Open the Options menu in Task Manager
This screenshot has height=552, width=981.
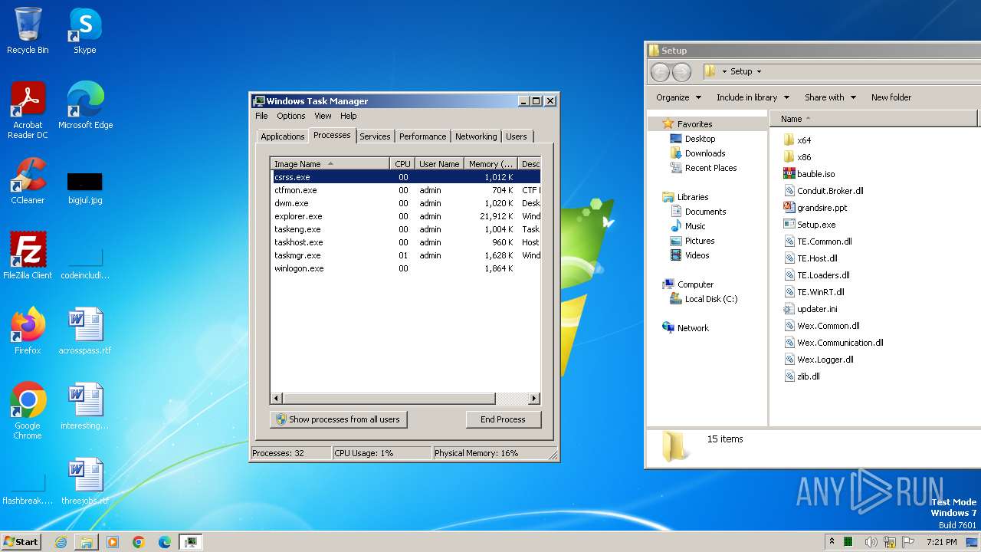[x=291, y=116]
